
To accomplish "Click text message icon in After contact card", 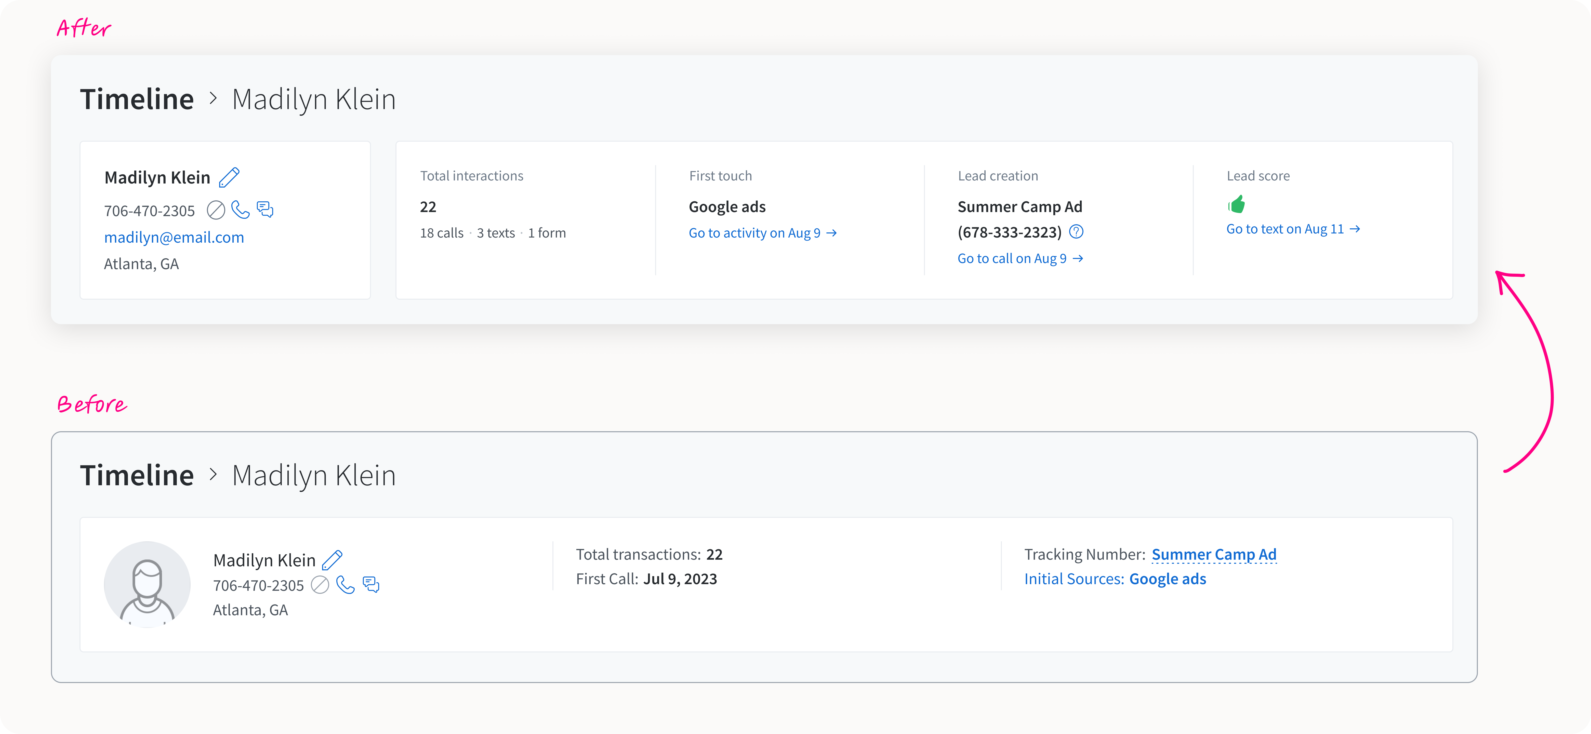I will pyautogui.click(x=265, y=209).
